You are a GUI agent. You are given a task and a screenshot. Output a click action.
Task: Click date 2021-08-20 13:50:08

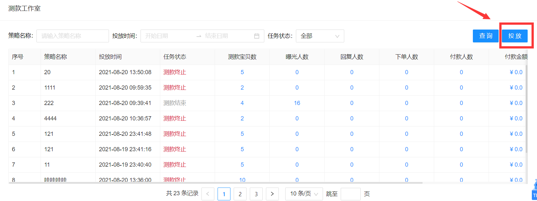pos(125,72)
